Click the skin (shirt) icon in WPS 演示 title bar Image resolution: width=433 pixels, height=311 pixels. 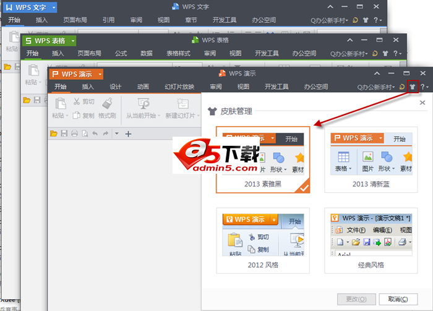tap(413, 87)
